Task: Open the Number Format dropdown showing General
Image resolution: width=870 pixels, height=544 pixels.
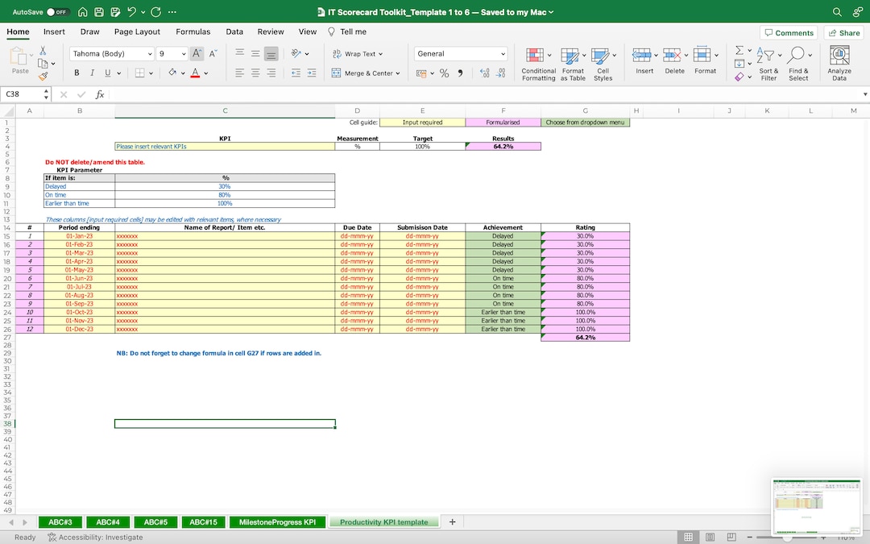Action: click(460, 53)
